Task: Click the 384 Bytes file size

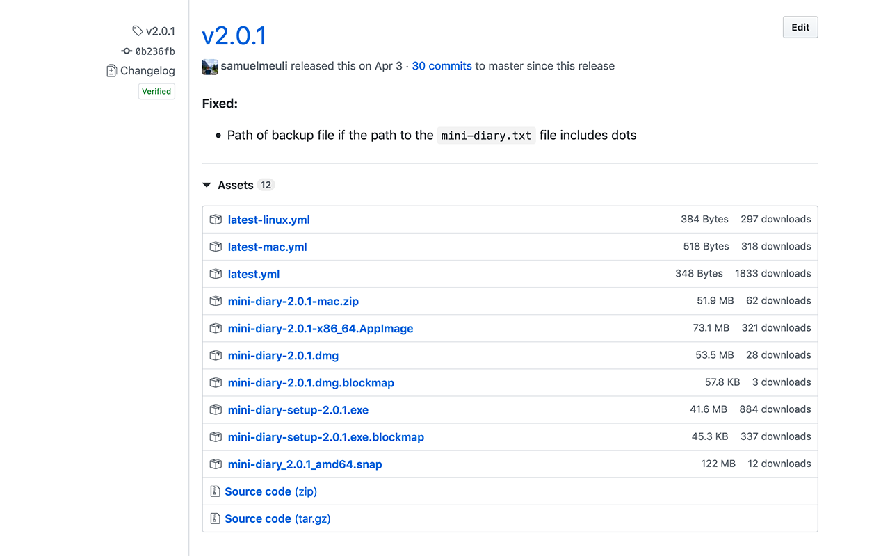Action: click(x=704, y=219)
